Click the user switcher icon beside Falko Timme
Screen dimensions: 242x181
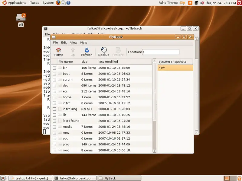click(x=182, y=3)
